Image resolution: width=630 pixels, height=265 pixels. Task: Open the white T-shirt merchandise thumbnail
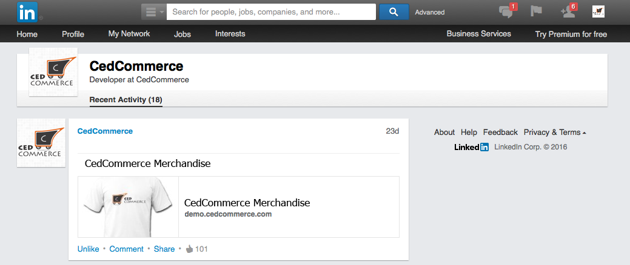pyautogui.click(x=128, y=207)
